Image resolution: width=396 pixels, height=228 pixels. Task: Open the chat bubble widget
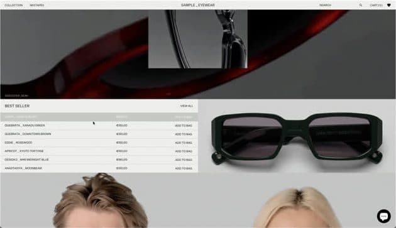(x=383, y=216)
